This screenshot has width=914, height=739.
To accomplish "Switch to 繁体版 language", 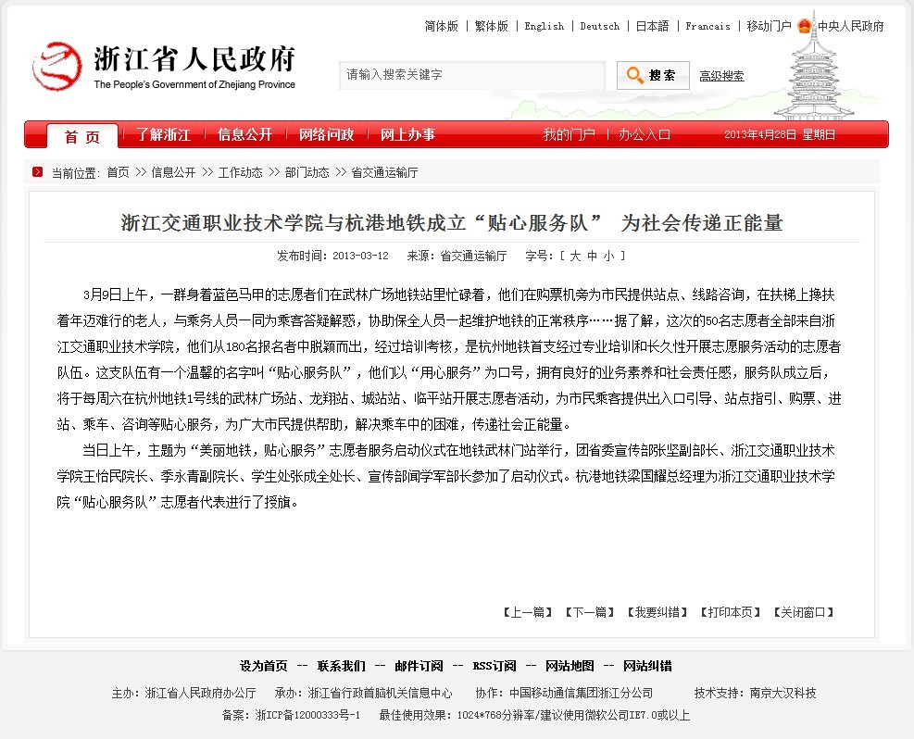I will (492, 26).
